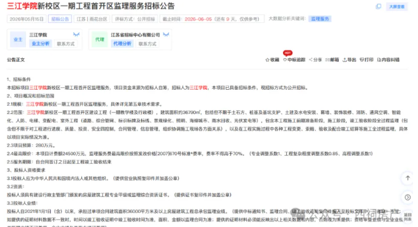418x227 pixels.
Task: Report an error with 内容纠错
Action: pos(388,60)
